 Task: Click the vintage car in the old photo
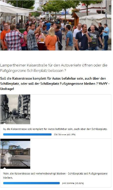[x=17, y=117]
